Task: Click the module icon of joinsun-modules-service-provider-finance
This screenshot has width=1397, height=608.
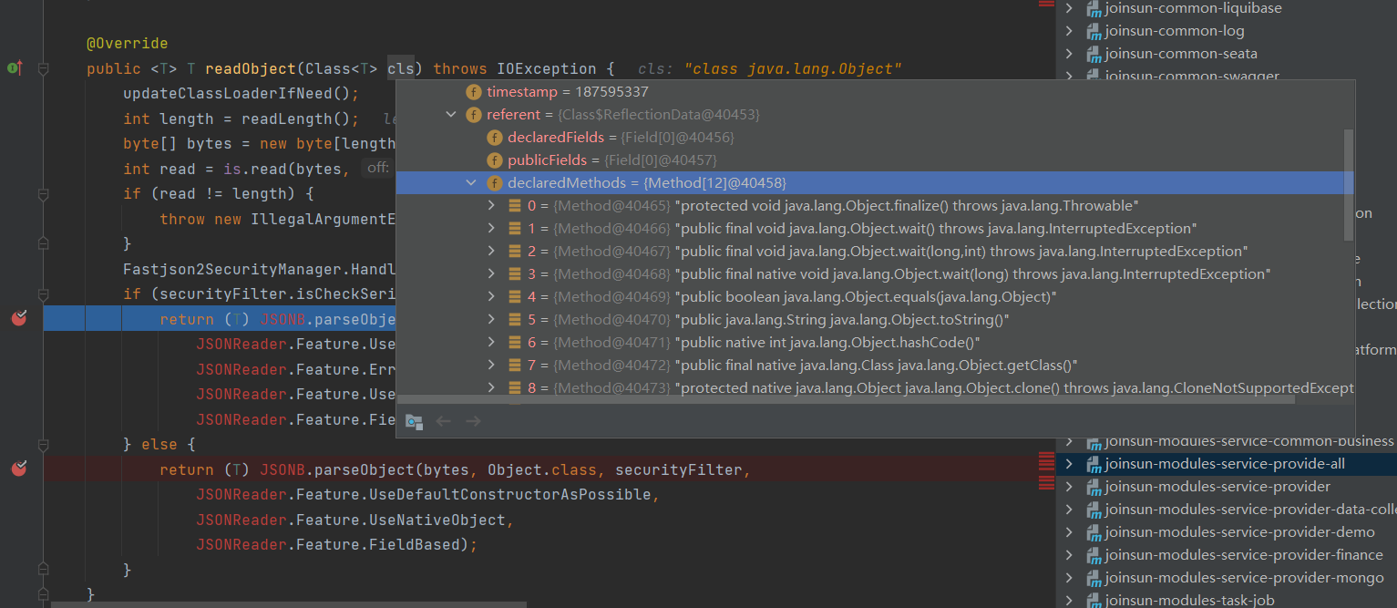Action: [x=1094, y=555]
